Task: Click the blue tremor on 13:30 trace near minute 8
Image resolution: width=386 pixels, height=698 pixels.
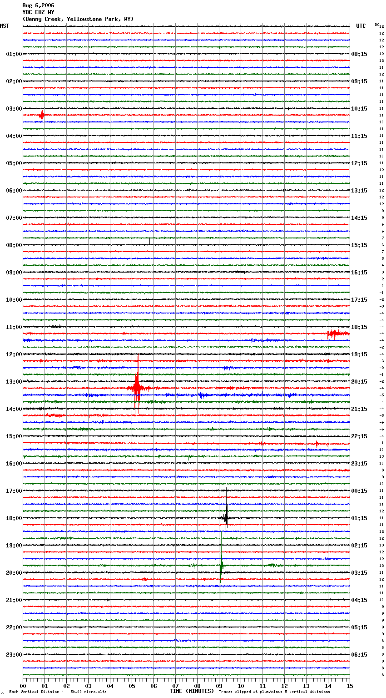Action: [202, 395]
